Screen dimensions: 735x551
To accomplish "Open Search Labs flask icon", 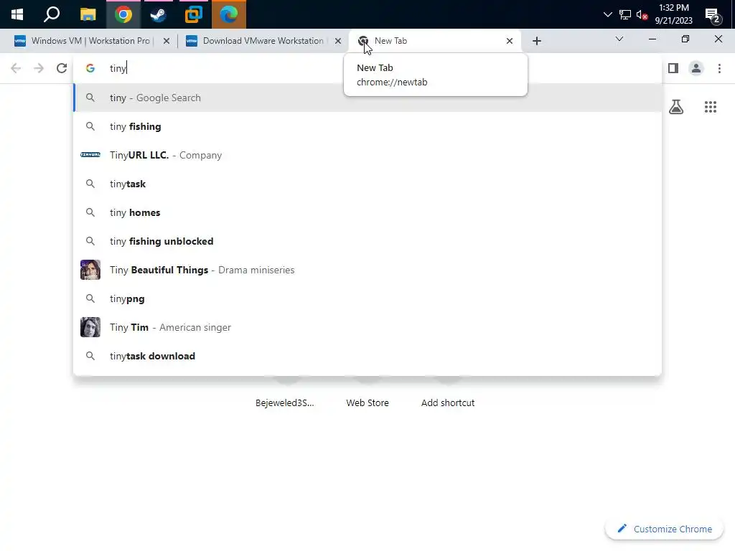I will (x=676, y=108).
